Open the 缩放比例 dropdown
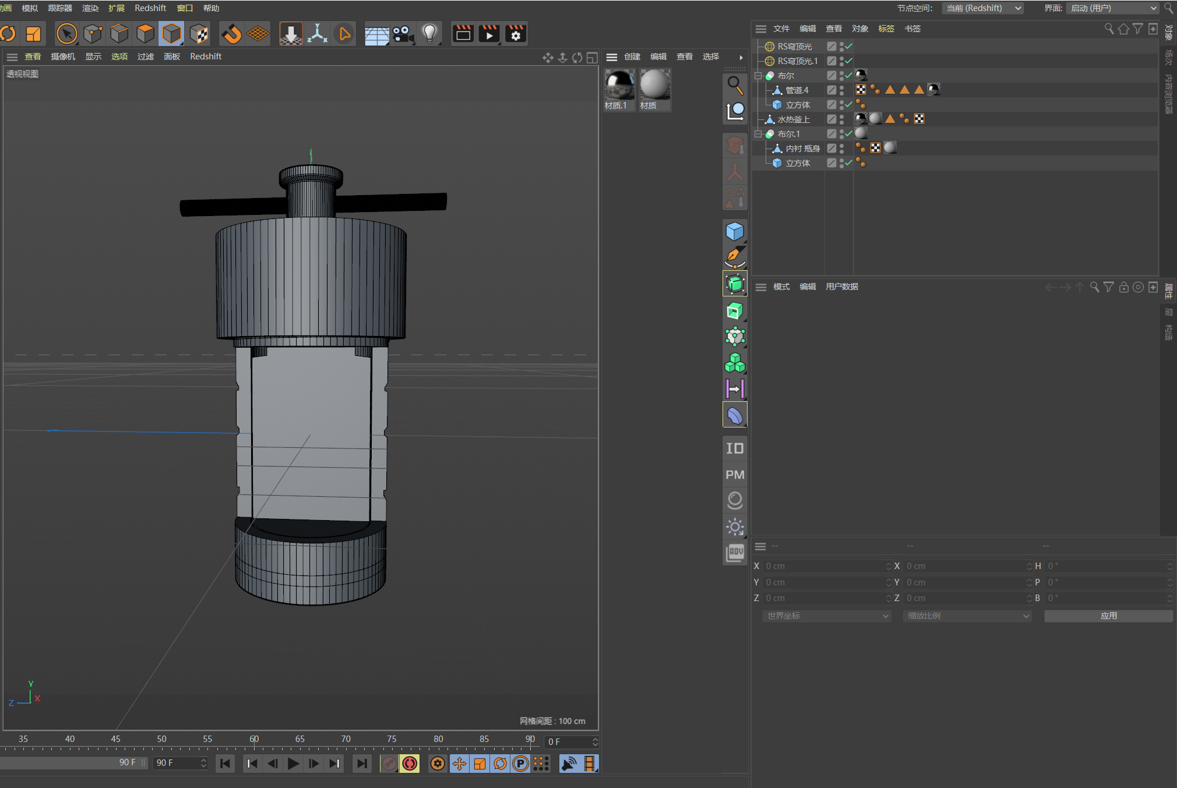The image size is (1177, 788). coord(967,616)
